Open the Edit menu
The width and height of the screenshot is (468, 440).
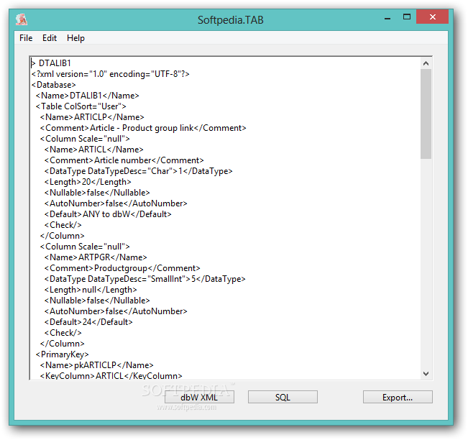(x=50, y=38)
